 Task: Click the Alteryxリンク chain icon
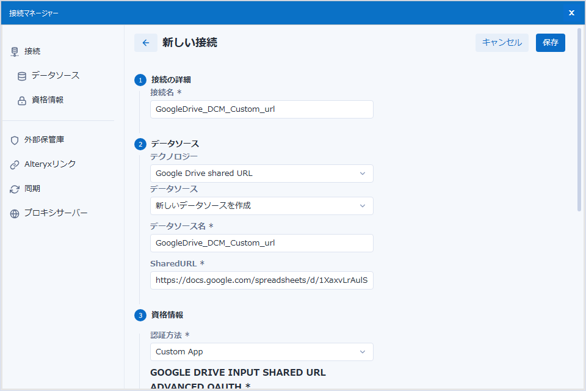tap(15, 165)
